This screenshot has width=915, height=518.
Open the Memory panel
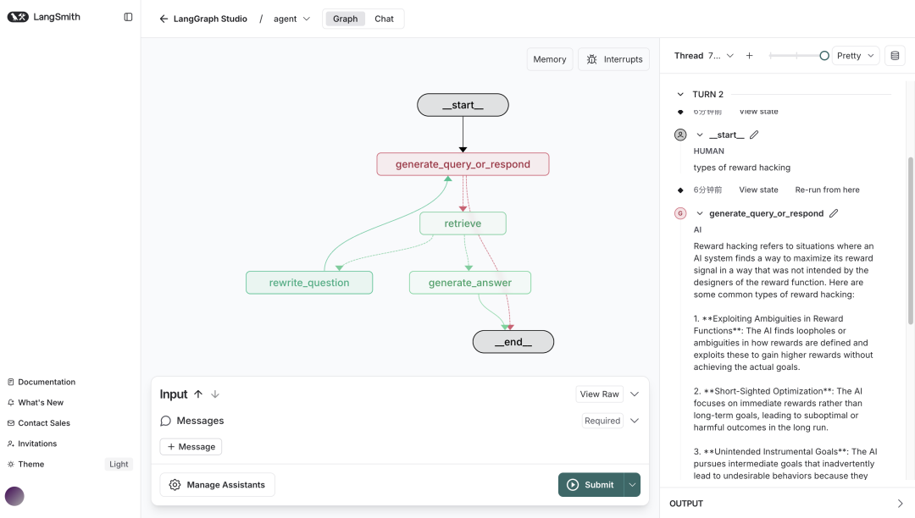tap(550, 59)
